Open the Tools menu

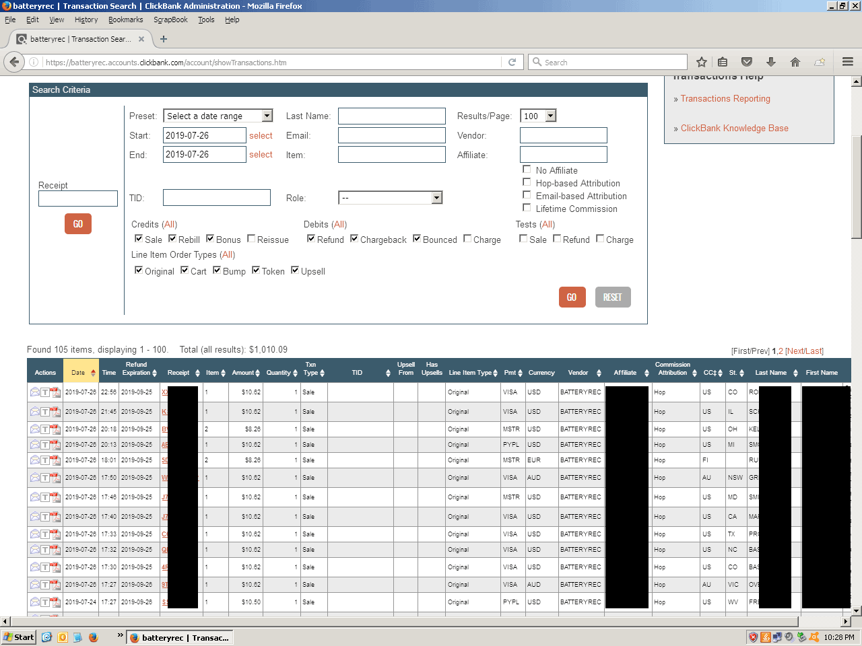click(206, 20)
